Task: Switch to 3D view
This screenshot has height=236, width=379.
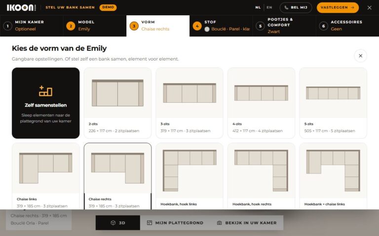Action: [x=118, y=223]
